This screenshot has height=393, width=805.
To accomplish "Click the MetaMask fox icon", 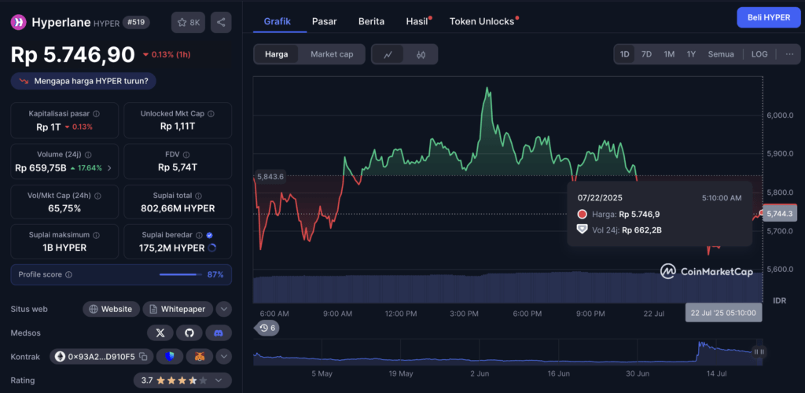I will (199, 356).
